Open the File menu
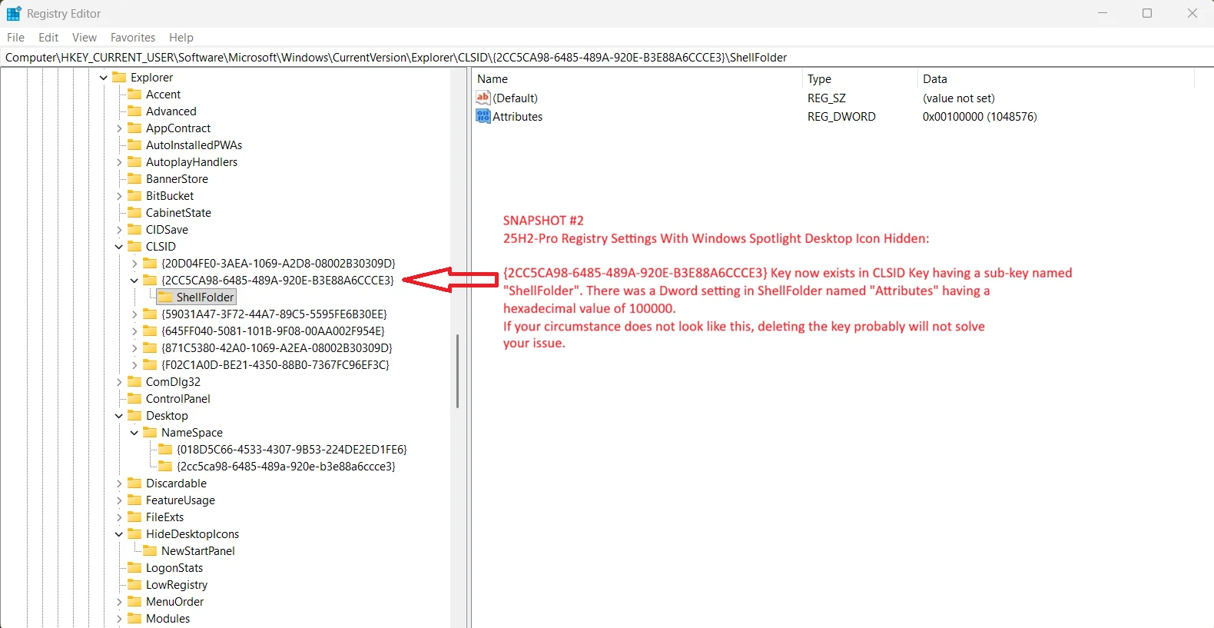The height and width of the screenshot is (628, 1214). coord(15,37)
